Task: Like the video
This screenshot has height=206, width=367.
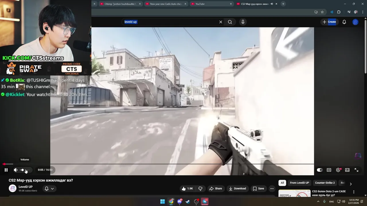Action: point(187,189)
